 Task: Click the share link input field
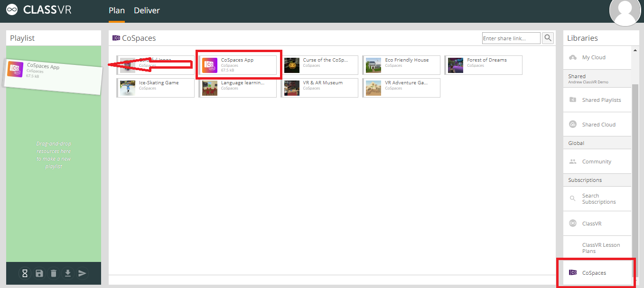(511, 38)
